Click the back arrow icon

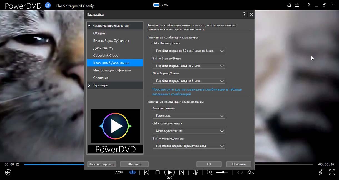pos(8,173)
